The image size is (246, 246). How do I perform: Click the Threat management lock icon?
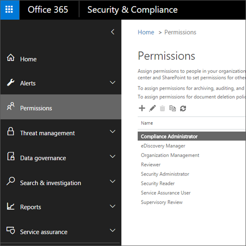[x=11, y=131]
